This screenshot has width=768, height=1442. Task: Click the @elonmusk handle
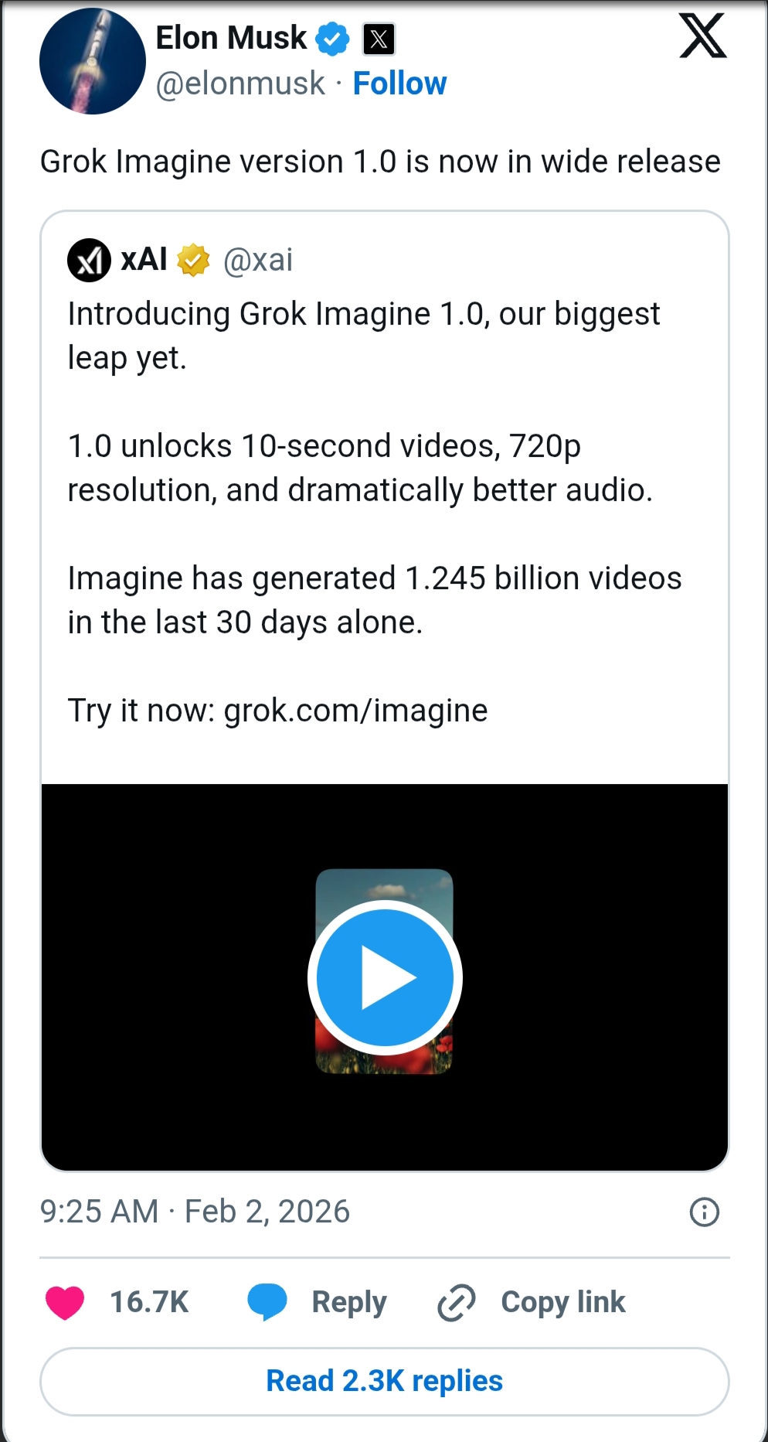pos(240,82)
